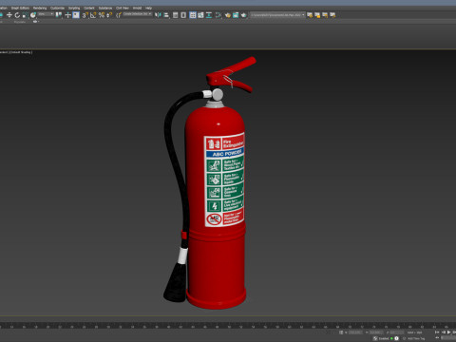Open Edit Named Selection Sets
The image size is (456, 342).
click(119, 15)
